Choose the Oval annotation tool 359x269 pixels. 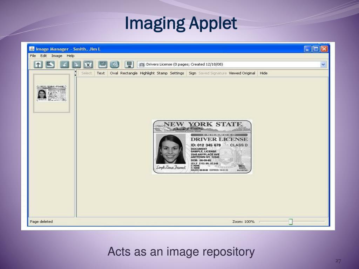pyautogui.click(x=114, y=73)
